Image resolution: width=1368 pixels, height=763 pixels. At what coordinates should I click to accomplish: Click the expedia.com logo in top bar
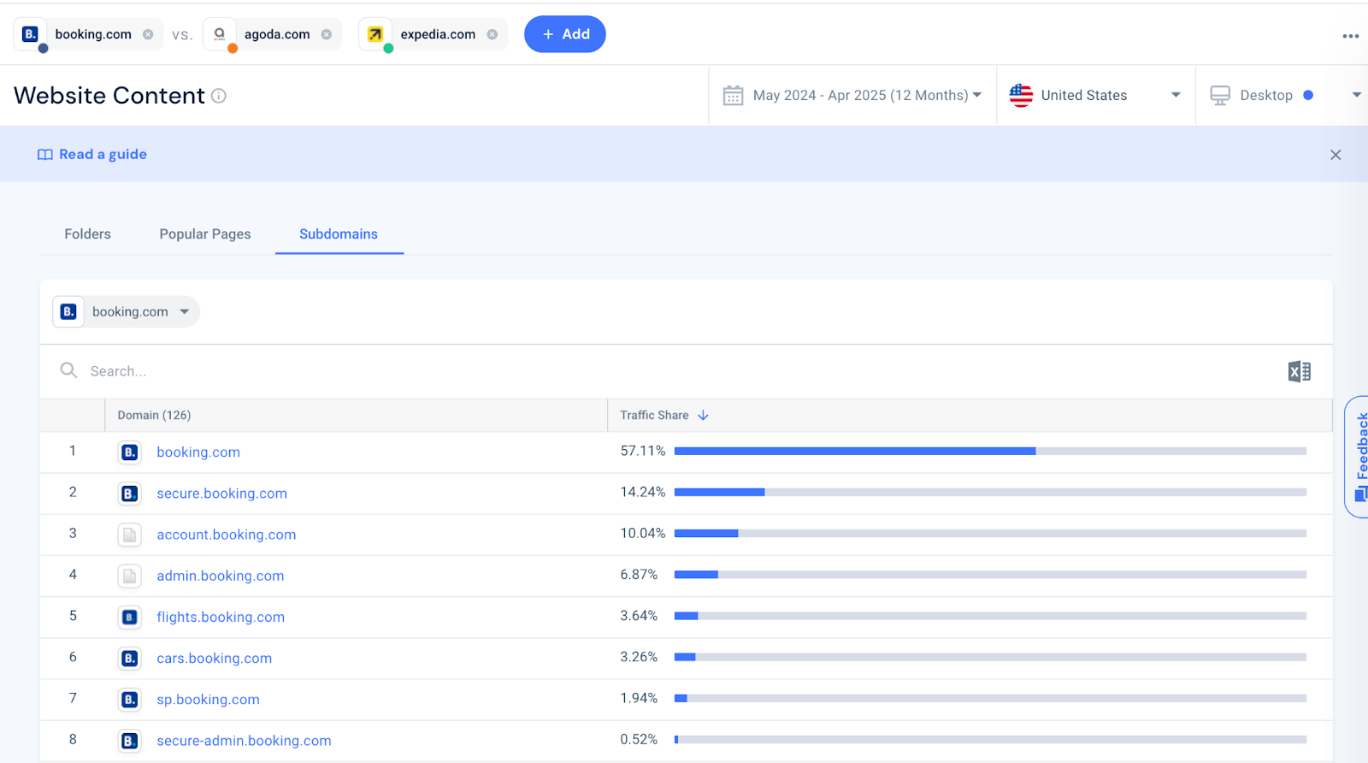click(x=375, y=34)
